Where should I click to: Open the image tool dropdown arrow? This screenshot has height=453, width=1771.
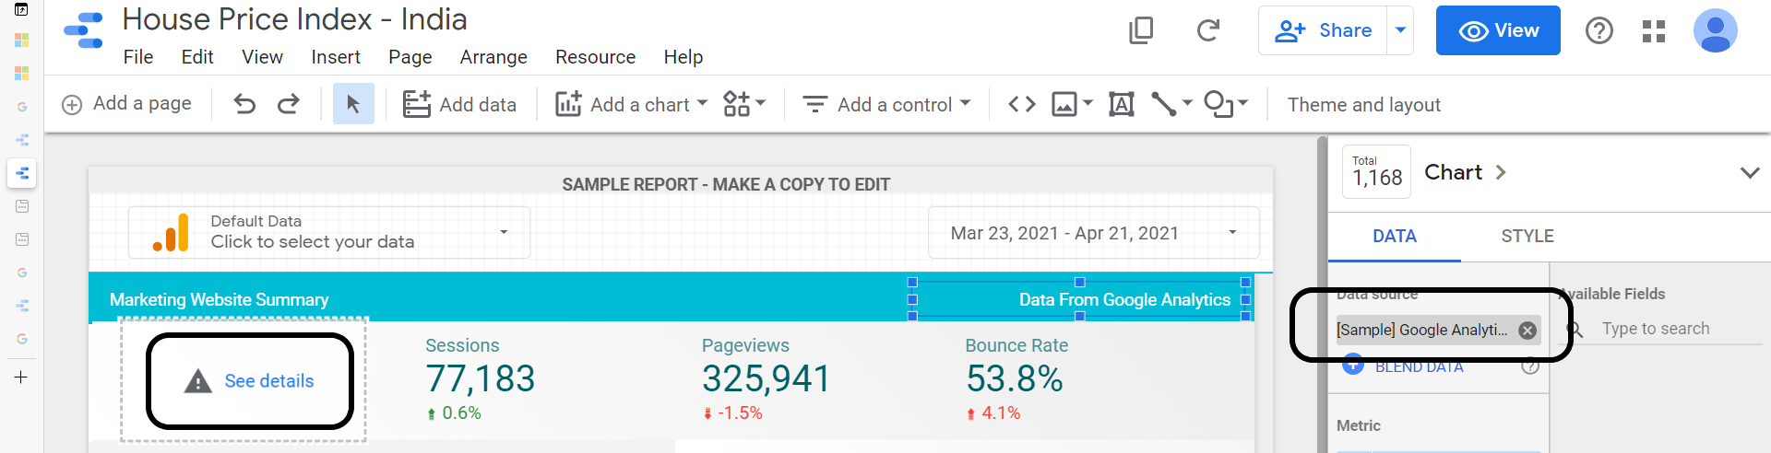pyautogui.click(x=1088, y=103)
